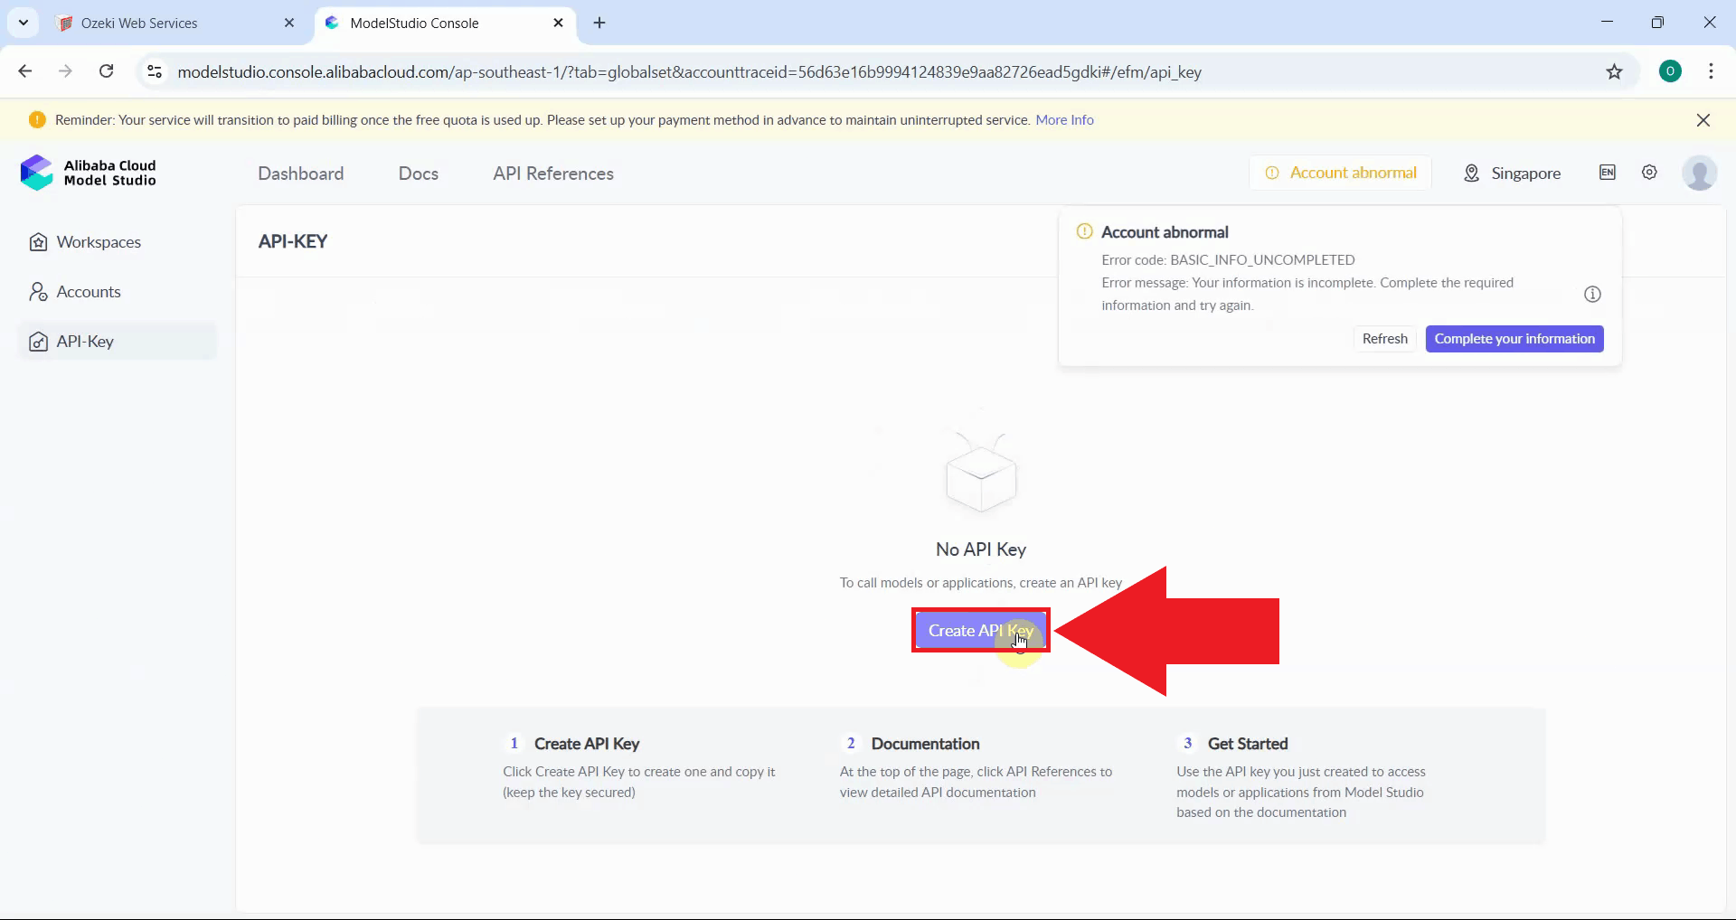Viewport: 1736px width, 920px height.
Task: Navigate to API References
Action: (552, 173)
